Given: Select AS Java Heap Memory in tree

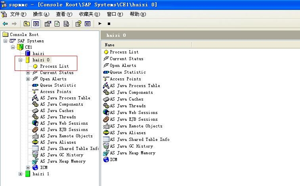Looking at the screenshot, I should (62, 161).
